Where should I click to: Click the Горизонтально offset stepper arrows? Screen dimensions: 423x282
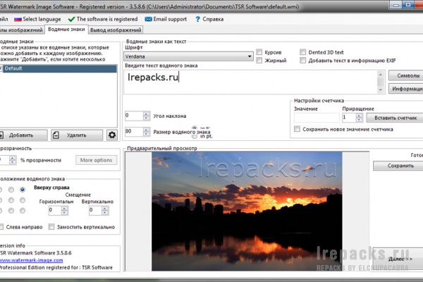coord(64,210)
